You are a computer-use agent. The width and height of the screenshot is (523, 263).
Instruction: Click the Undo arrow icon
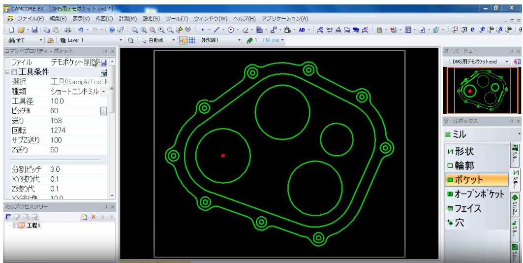(80, 30)
